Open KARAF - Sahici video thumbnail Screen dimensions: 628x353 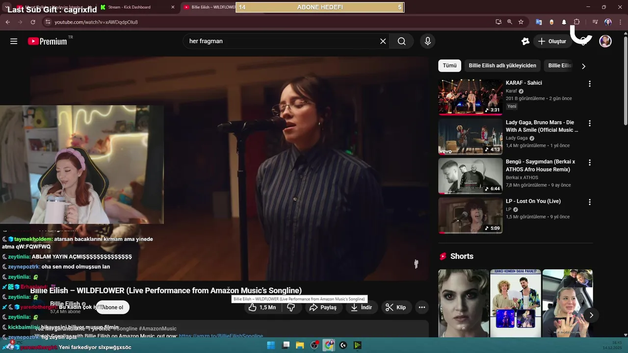pos(470,97)
